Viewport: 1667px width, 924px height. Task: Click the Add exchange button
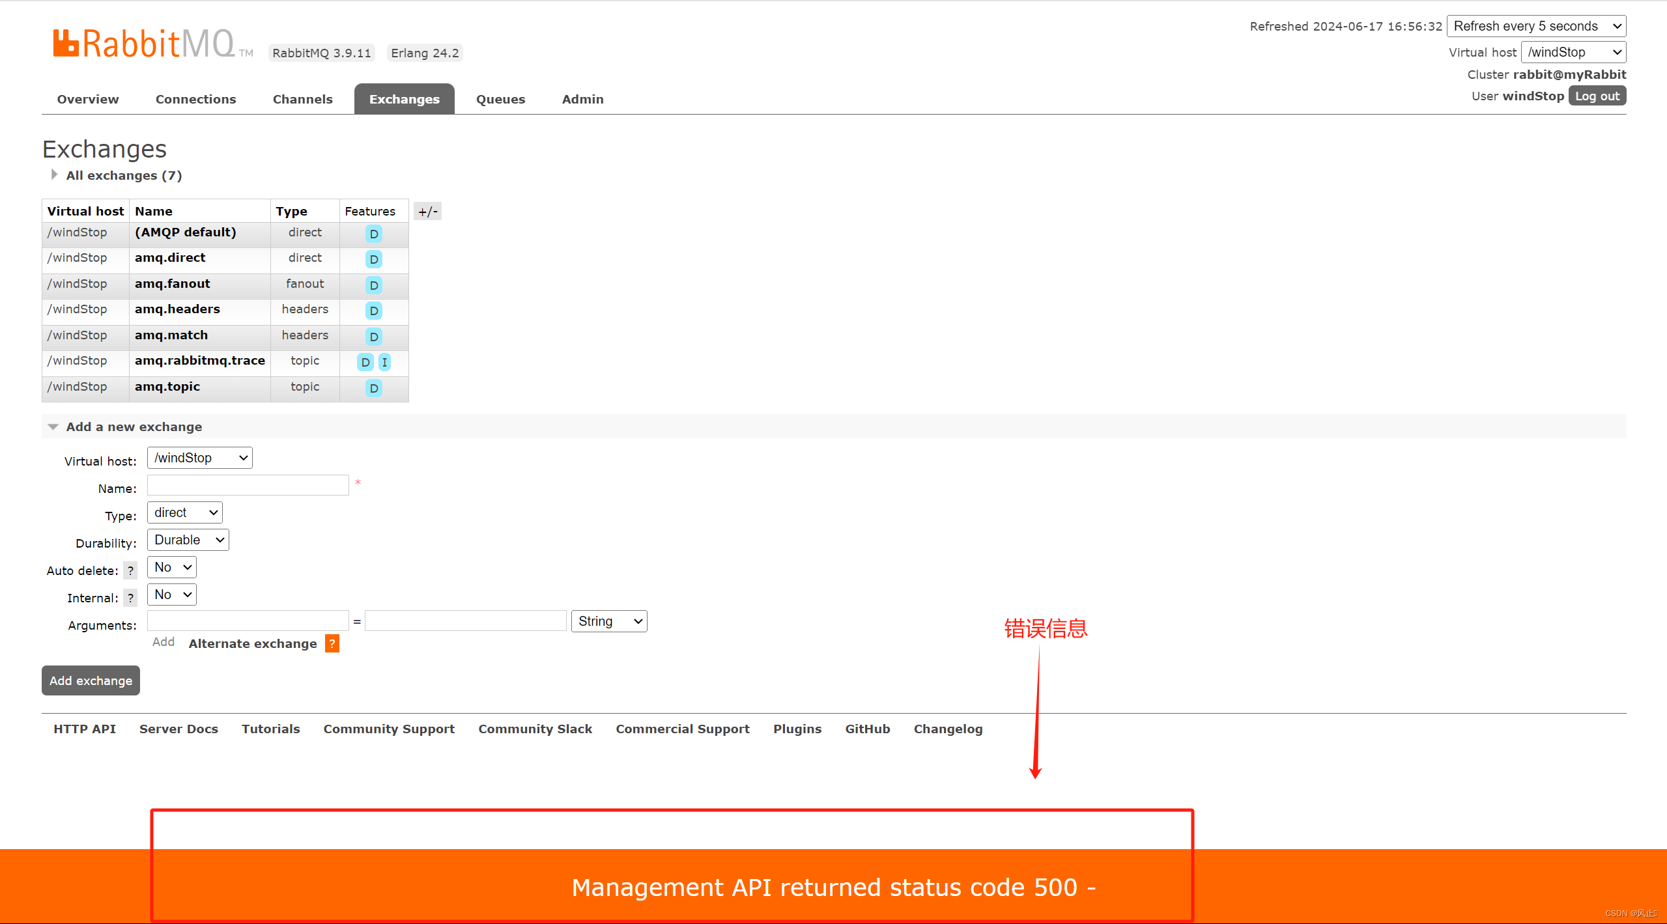(x=91, y=681)
